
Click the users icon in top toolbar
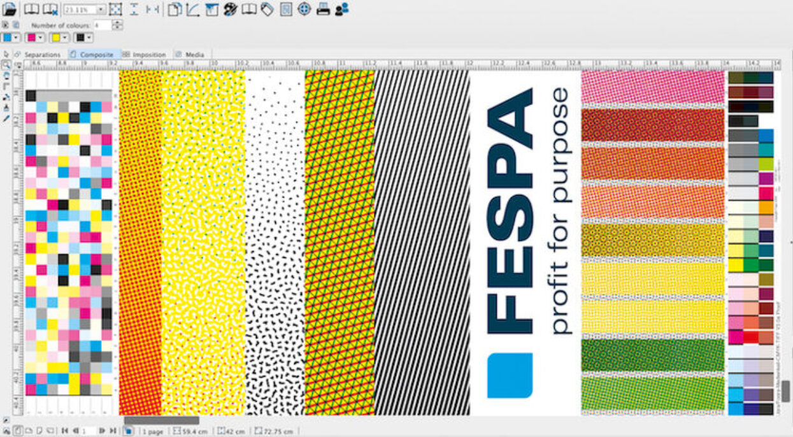(x=342, y=10)
